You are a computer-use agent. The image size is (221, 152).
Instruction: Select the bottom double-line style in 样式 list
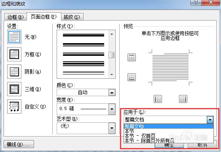point(84,73)
